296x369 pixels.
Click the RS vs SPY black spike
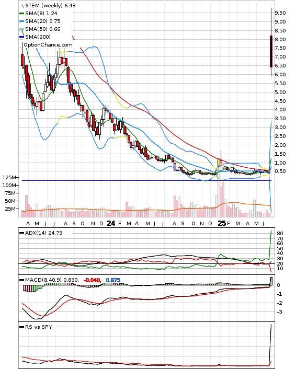(270, 343)
